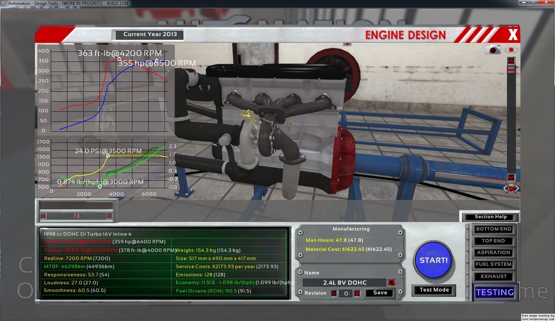Click the engine name input field
555x321 pixels.
tap(345, 283)
